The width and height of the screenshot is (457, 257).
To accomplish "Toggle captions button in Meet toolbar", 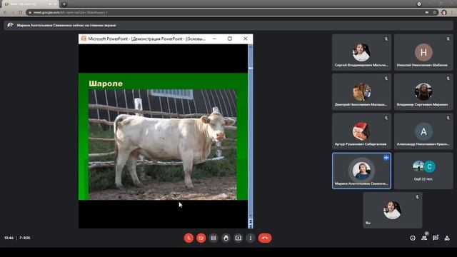I will [214, 238].
